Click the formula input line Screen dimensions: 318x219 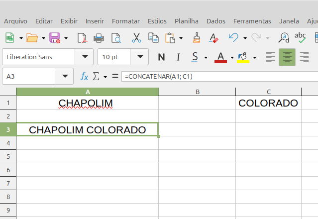219,76
